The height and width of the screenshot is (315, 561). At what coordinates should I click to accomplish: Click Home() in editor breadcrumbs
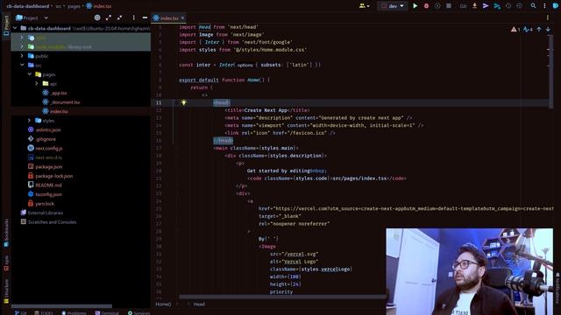click(x=163, y=304)
